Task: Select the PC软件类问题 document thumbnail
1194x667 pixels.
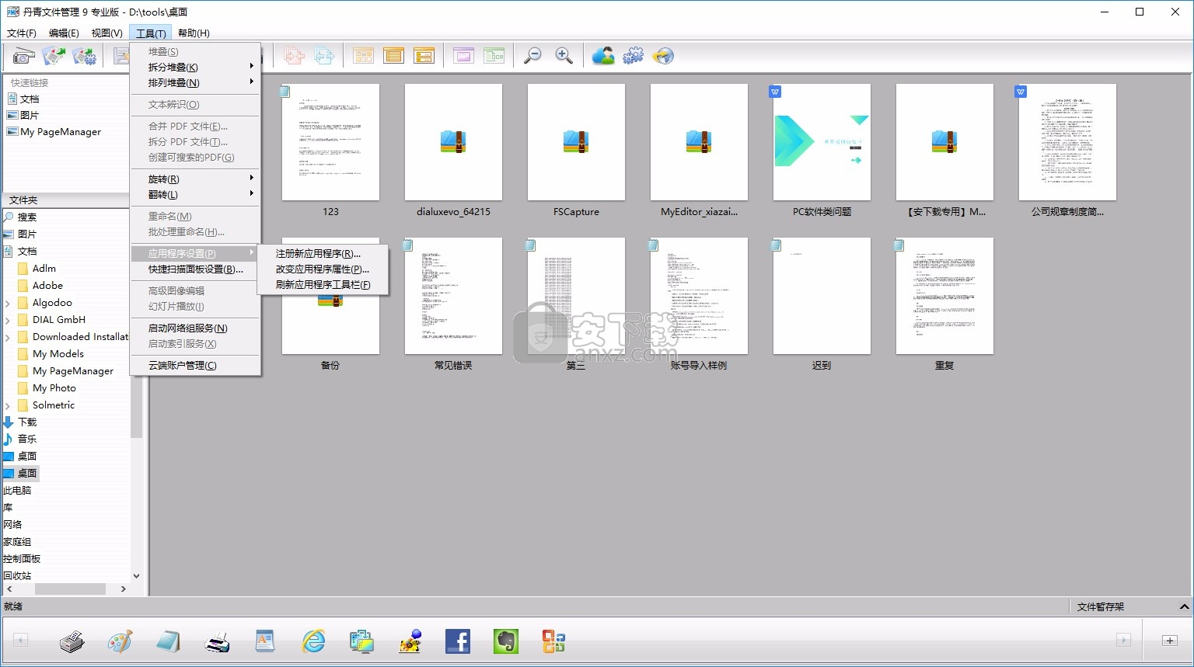Action: point(822,142)
